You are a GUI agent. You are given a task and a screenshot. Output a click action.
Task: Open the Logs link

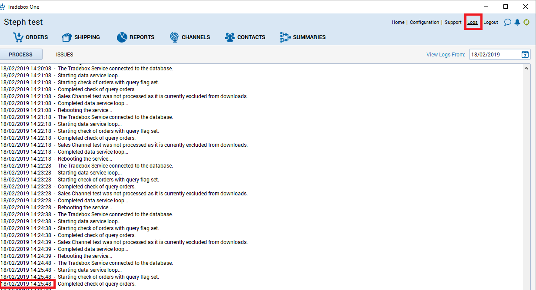[473, 22]
